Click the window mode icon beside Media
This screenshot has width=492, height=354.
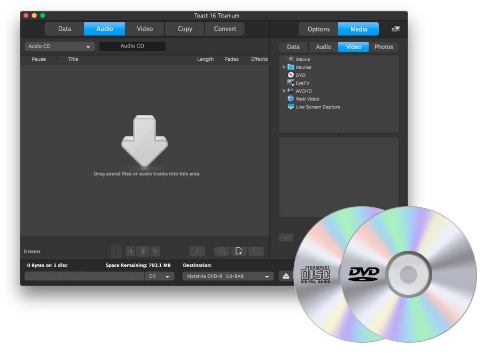point(396,29)
